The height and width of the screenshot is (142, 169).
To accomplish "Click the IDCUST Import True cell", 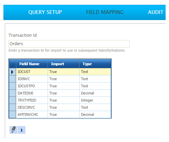I will point(64,72).
